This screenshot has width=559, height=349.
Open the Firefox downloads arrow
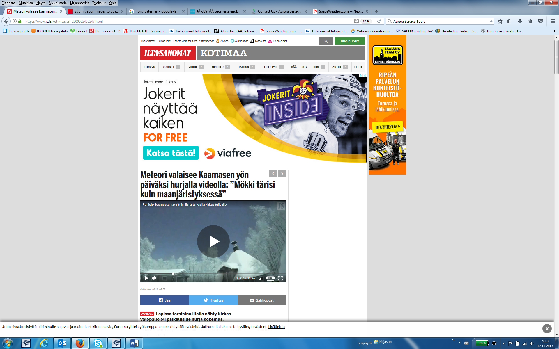(x=519, y=21)
